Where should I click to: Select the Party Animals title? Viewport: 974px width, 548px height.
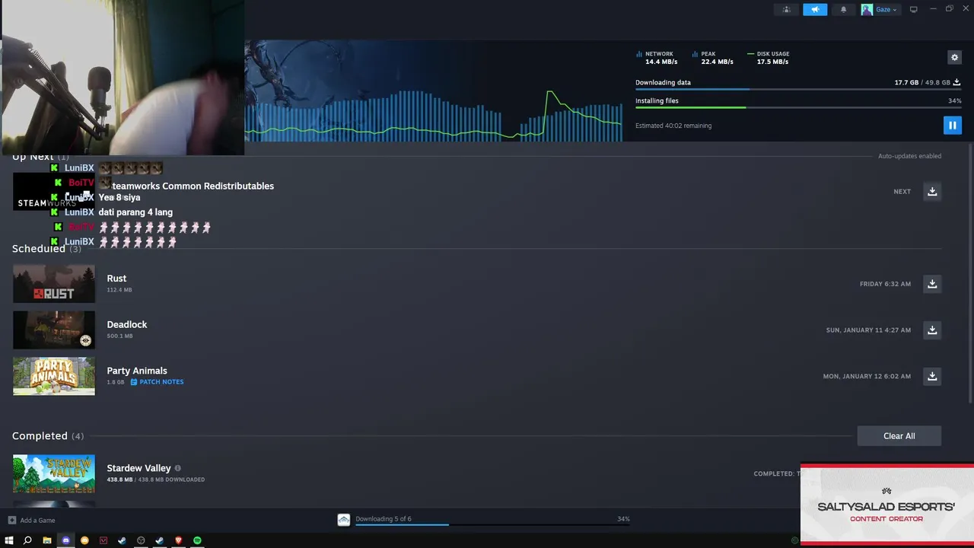tap(137, 371)
